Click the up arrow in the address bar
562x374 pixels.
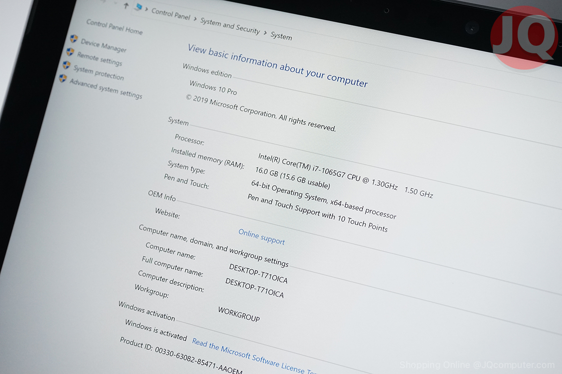(126, 6)
